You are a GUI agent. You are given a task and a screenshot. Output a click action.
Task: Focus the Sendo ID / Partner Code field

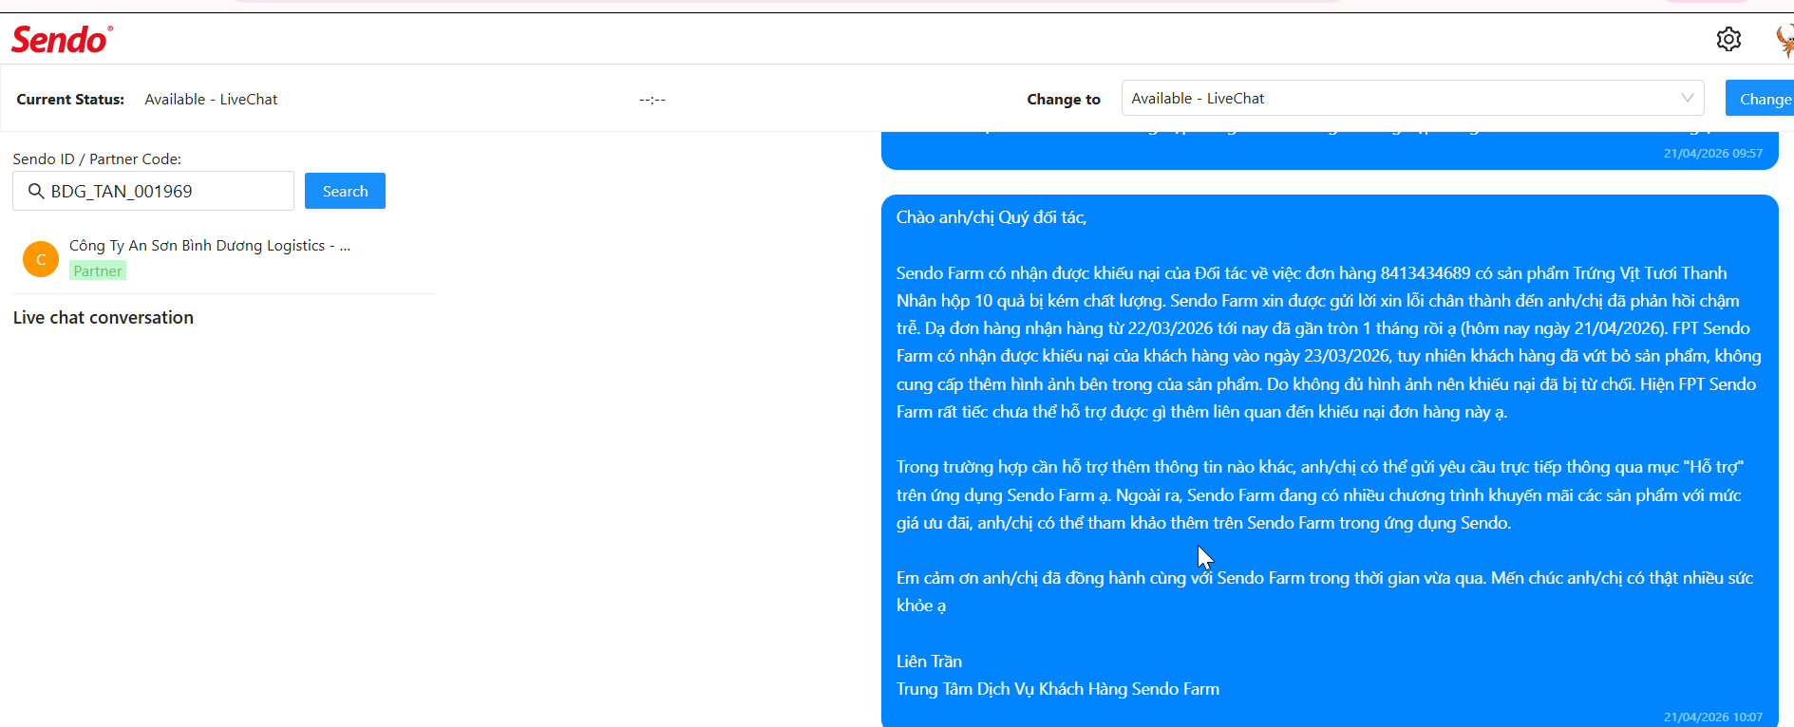pyautogui.click(x=153, y=191)
